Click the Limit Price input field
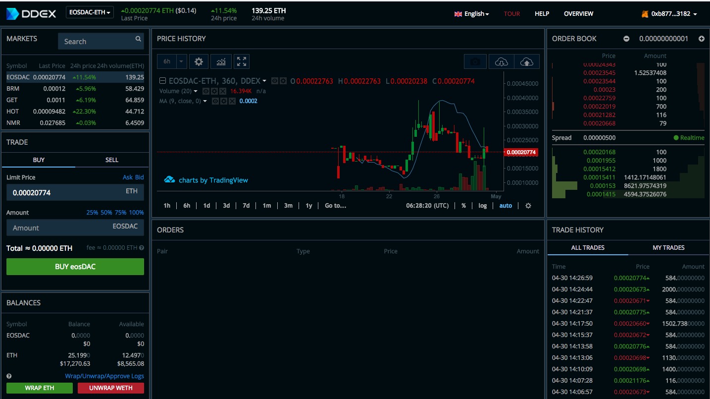The height and width of the screenshot is (399, 710). 75,192
